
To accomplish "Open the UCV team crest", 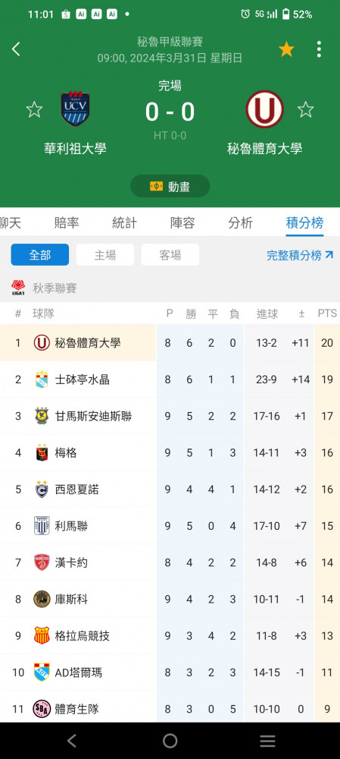I will pyautogui.click(x=75, y=109).
